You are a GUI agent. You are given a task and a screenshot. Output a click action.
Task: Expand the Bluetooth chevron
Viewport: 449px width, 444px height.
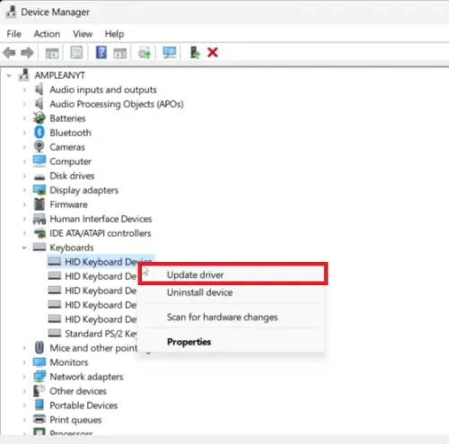[x=24, y=133]
